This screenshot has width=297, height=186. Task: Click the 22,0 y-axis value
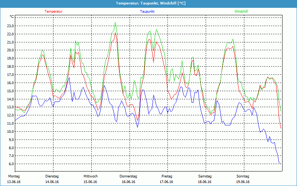tap(10, 34)
